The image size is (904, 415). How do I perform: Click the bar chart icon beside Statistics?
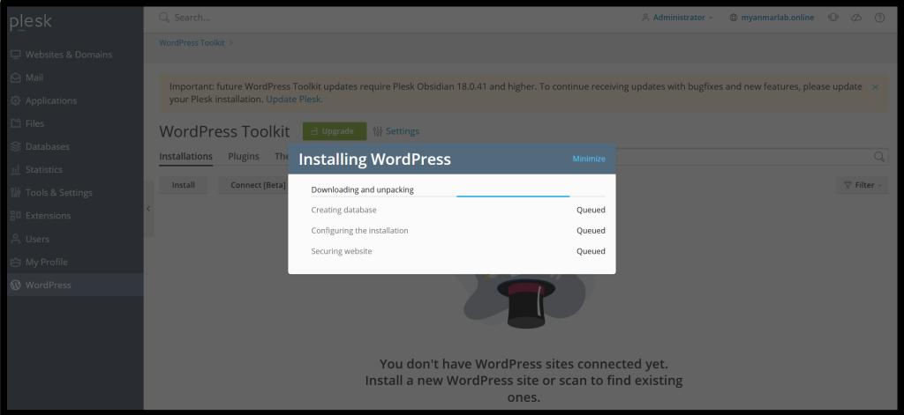click(16, 170)
